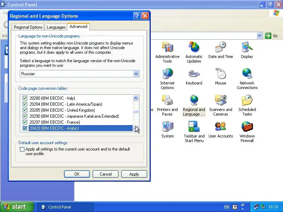Click the EN language bar indicator

click(226, 207)
